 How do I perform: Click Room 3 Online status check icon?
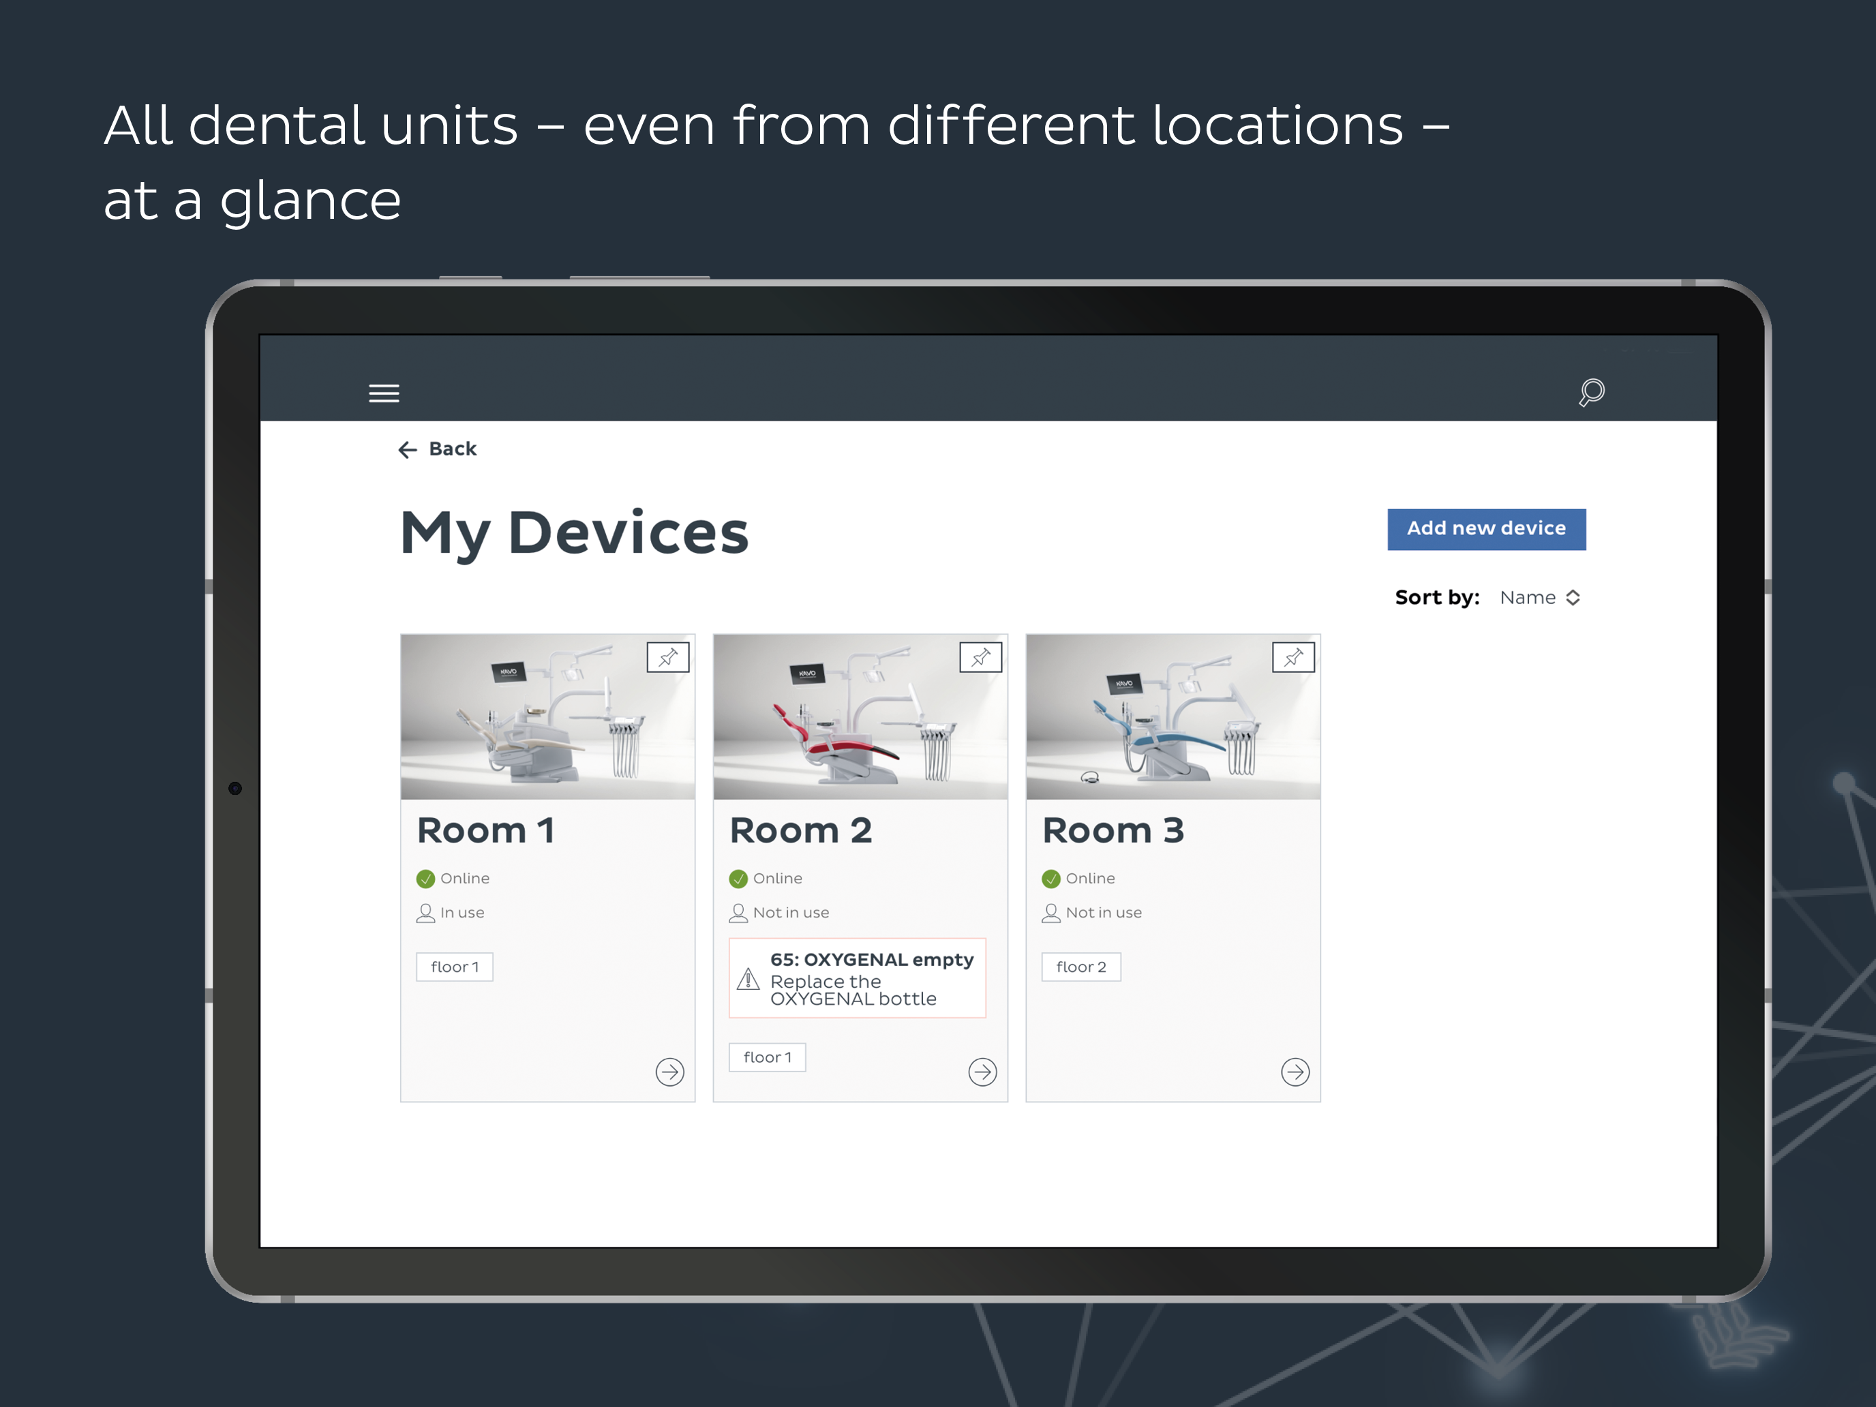1050,879
